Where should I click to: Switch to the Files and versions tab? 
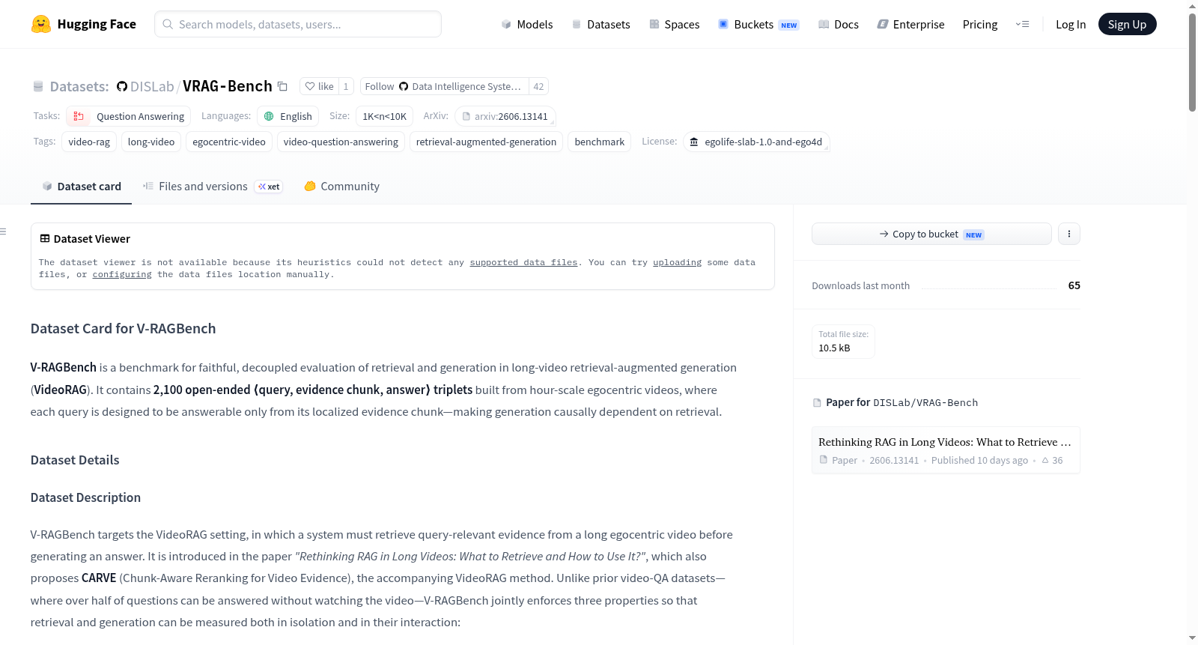(213, 187)
